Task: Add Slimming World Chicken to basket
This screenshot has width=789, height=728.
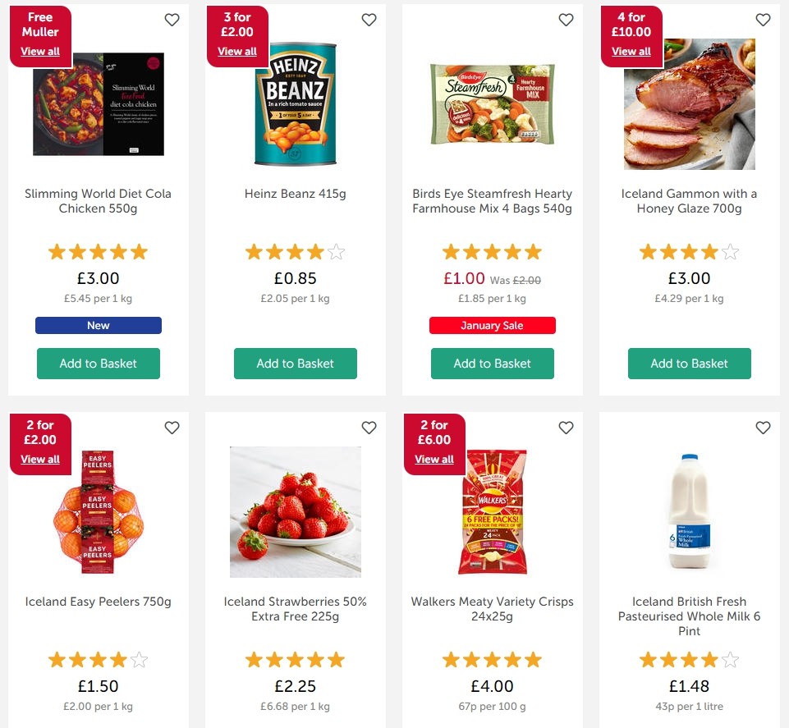Action: (99, 364)
